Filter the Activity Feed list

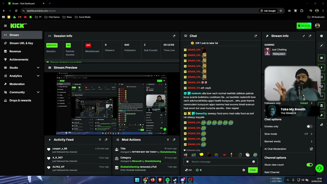pos(100,140)
